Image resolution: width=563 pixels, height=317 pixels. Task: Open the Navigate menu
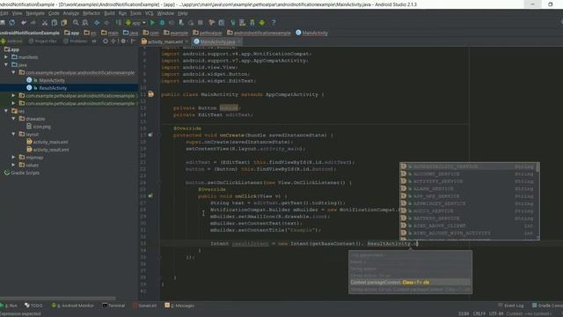click(35, 13)
